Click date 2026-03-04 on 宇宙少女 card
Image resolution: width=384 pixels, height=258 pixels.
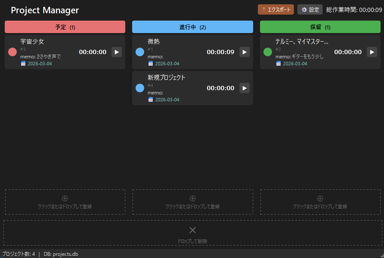[x=39, y=64]
